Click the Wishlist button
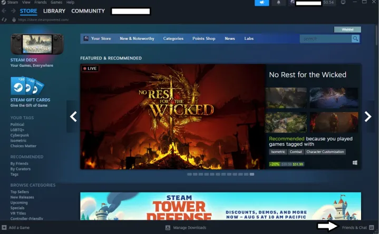This screenshot has width=379, height=234. 347,29
